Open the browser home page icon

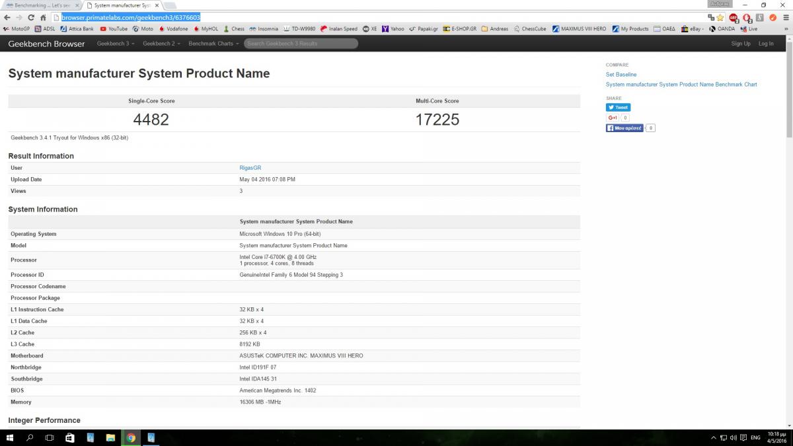coord(43,18)
